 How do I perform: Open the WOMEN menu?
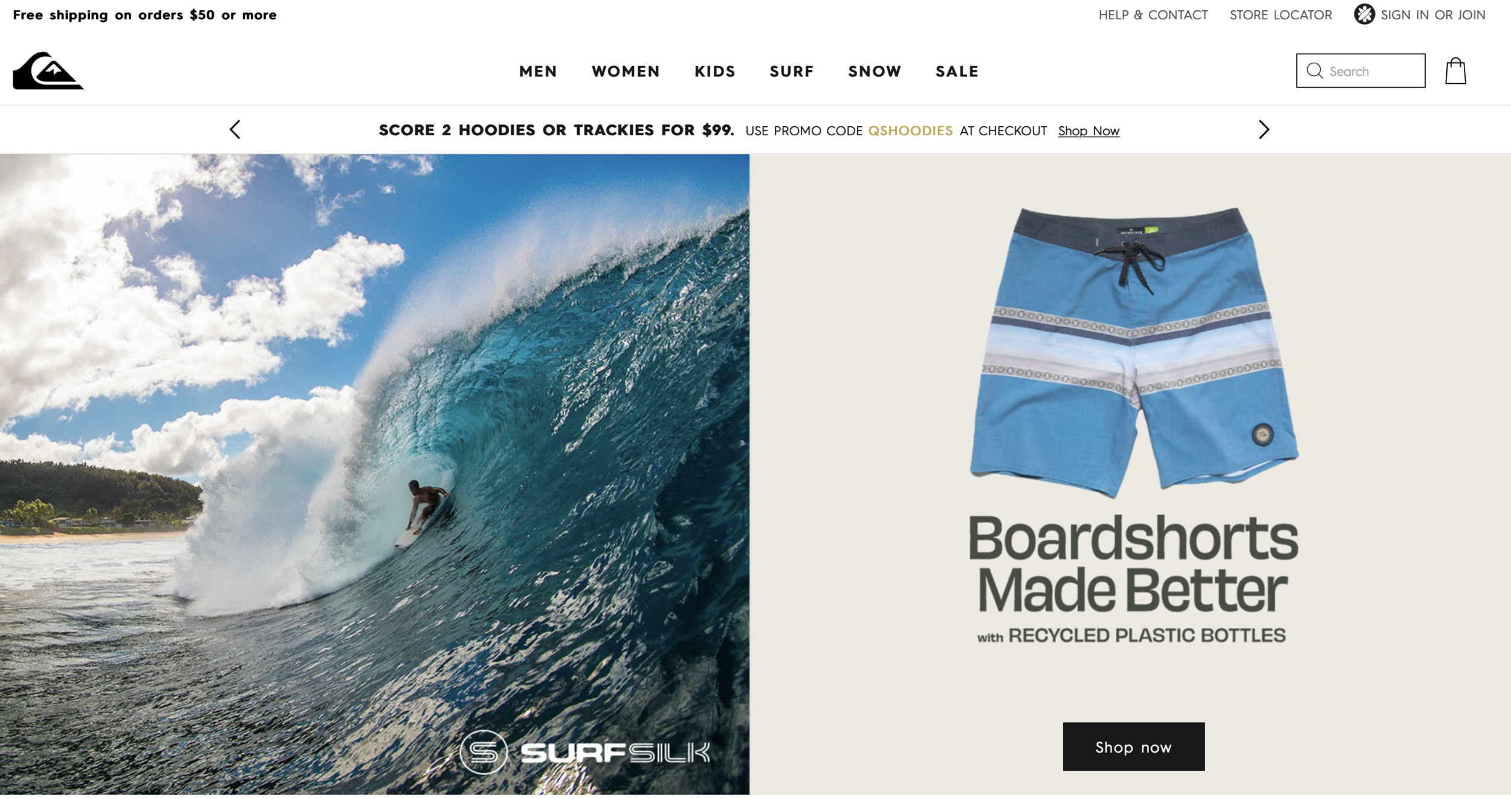[626, 71]
